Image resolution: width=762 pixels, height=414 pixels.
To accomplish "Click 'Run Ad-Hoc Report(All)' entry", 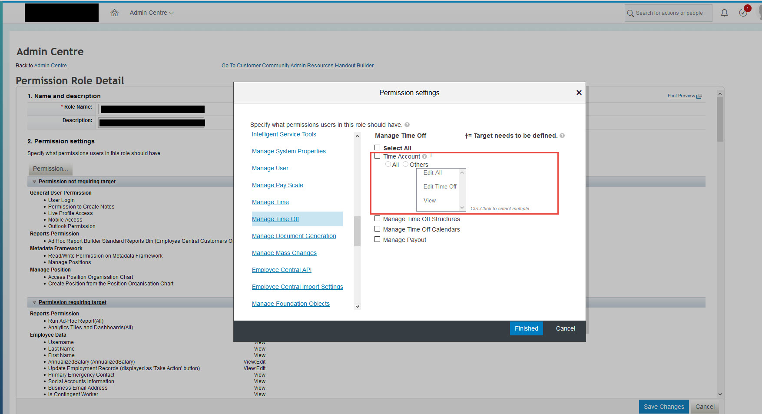I will point(76,321).
